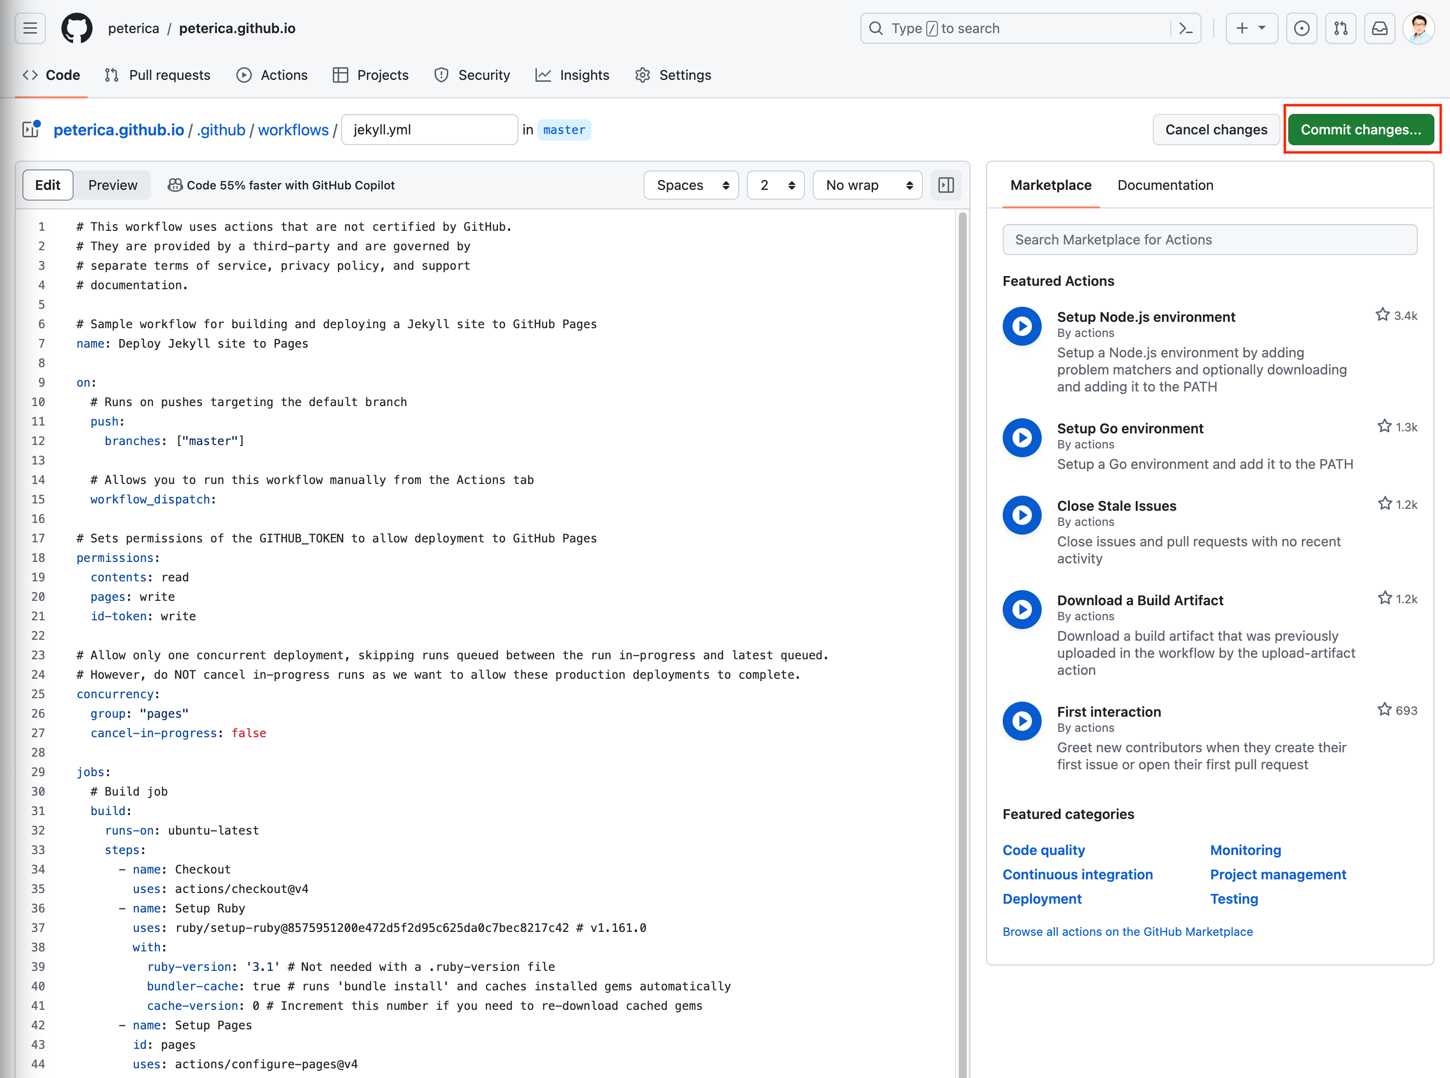
Task: Click the GitHub Octocat logo
Action: coord(77,28)
